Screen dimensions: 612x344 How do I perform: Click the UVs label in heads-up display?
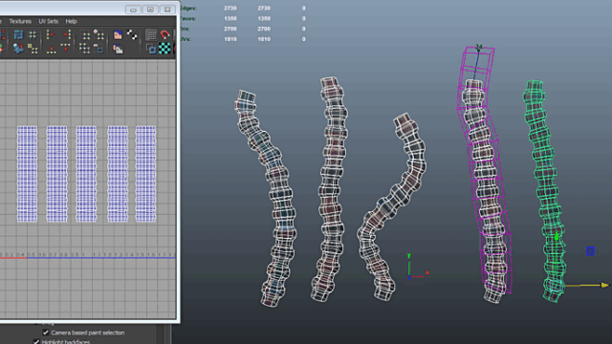click(186, 39)
